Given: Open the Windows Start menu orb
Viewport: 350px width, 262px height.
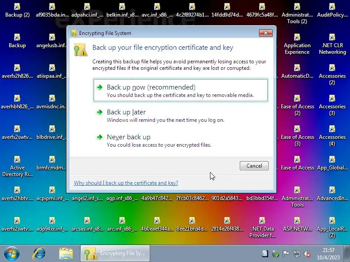Looking at the screenshot, I should [12, 253].
